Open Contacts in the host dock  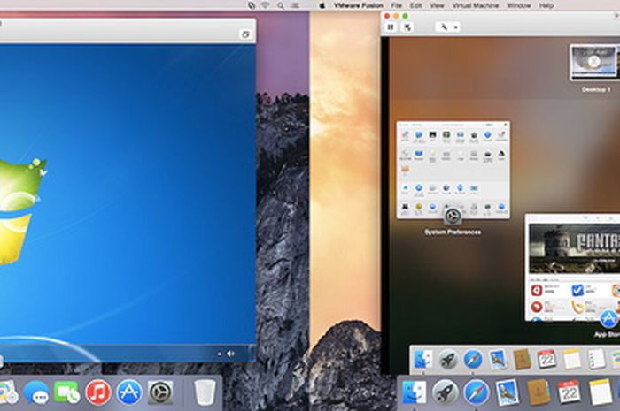539,392
